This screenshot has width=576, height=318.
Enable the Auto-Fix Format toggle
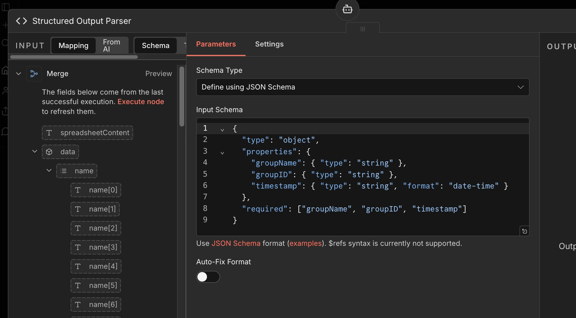pyautogui.click(x=208, y=277)
